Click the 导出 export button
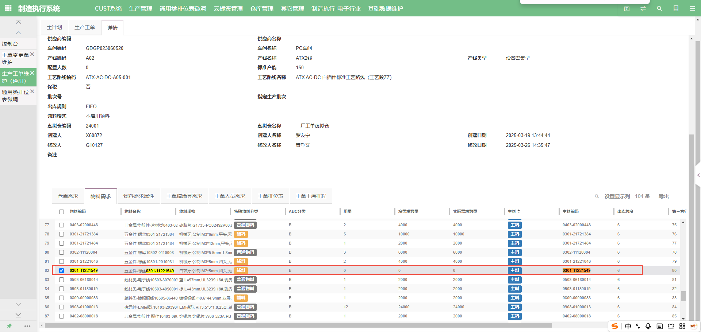The height and width of the screenshot is (332, 701). pyautogui.click(x=663, y=196)
